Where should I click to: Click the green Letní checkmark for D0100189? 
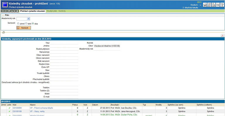coord(9,111)
